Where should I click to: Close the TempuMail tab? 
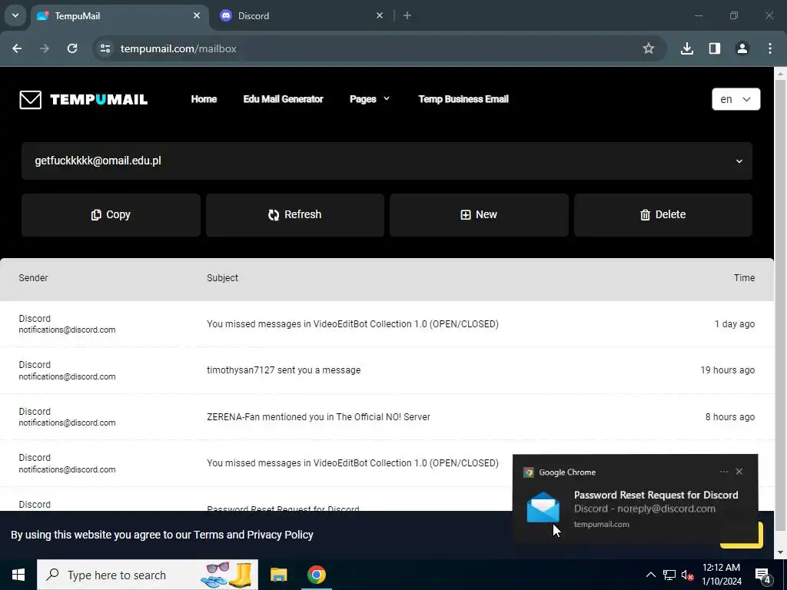point(197,15)
